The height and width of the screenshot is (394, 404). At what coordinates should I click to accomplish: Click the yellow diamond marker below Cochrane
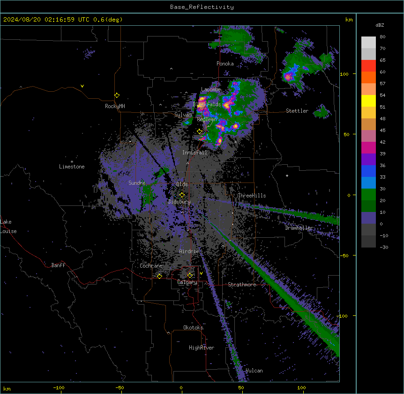tap(159, 277)
